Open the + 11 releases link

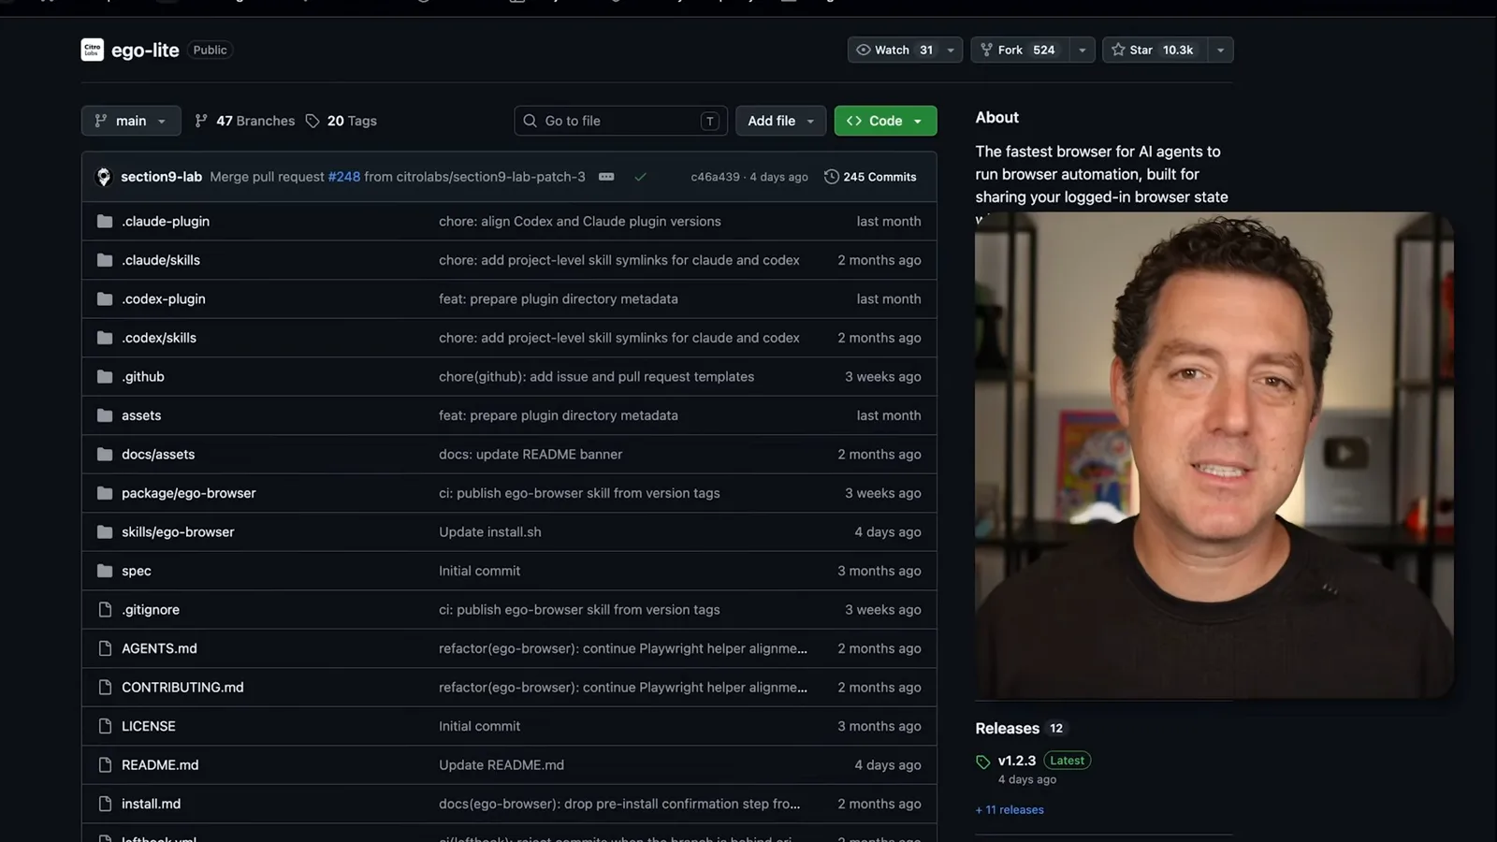click(x=1010, y=810)
